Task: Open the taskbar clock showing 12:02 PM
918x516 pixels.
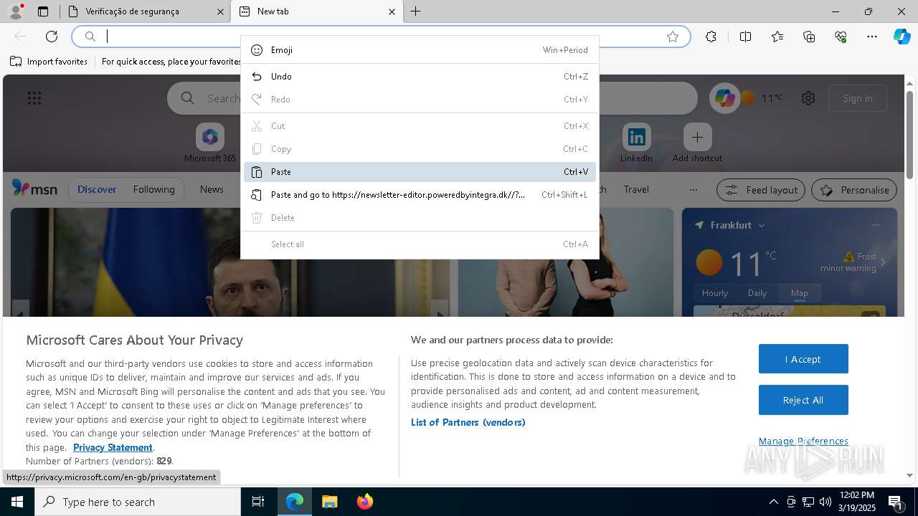Action: coord(858,502)
